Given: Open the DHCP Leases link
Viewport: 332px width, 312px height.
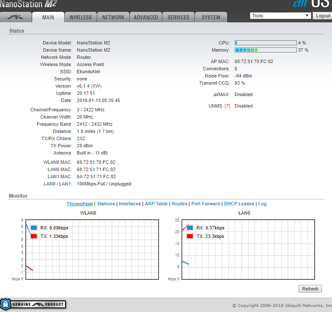Looking at the screenshot, I should pos(239,204).
